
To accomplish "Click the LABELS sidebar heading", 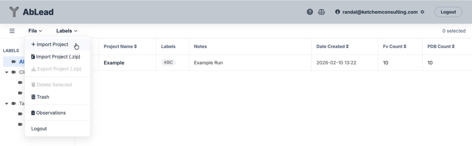I will pos(11,51).
